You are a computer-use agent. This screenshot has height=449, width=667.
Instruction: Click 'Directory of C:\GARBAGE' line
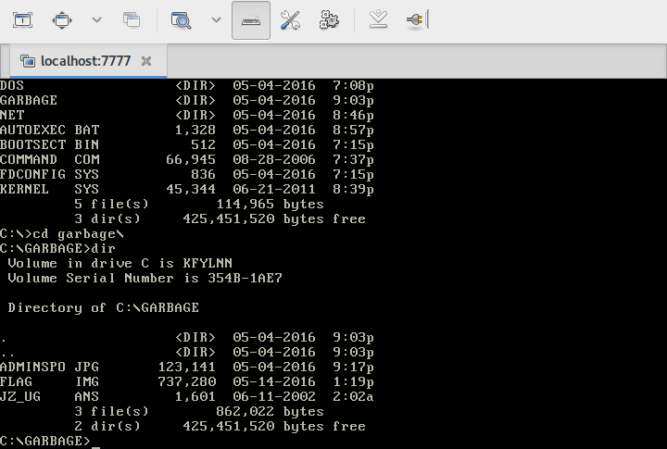pos(104,308)
